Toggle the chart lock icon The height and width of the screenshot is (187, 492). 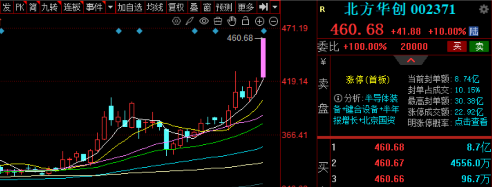pyautogui.click(x=246, y=21)
